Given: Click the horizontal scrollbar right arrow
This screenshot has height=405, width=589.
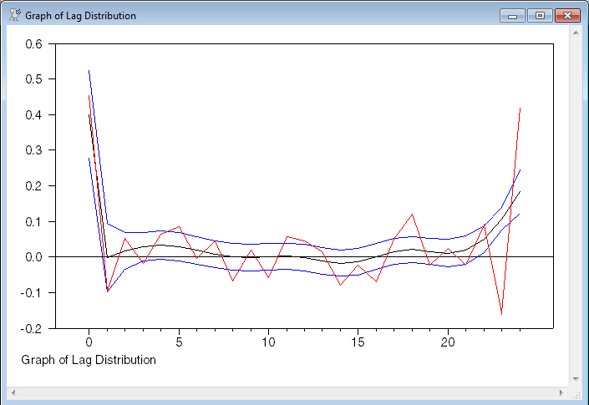Looking at the screenshot, I should 561,392.
